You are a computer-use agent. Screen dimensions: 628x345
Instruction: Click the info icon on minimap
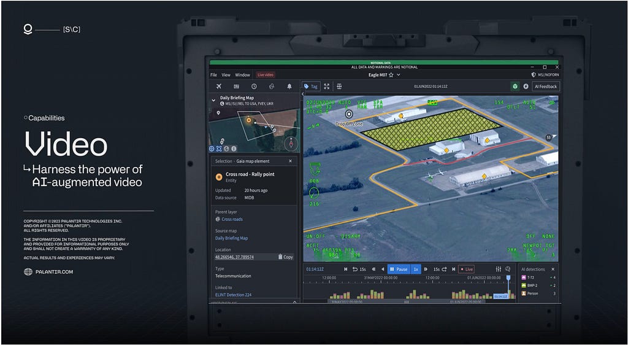(234, 149)
